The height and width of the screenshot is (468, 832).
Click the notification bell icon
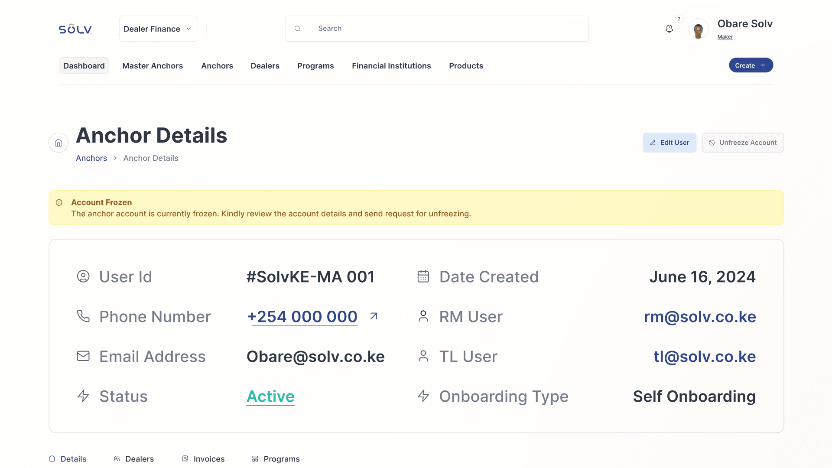[669, 29]
